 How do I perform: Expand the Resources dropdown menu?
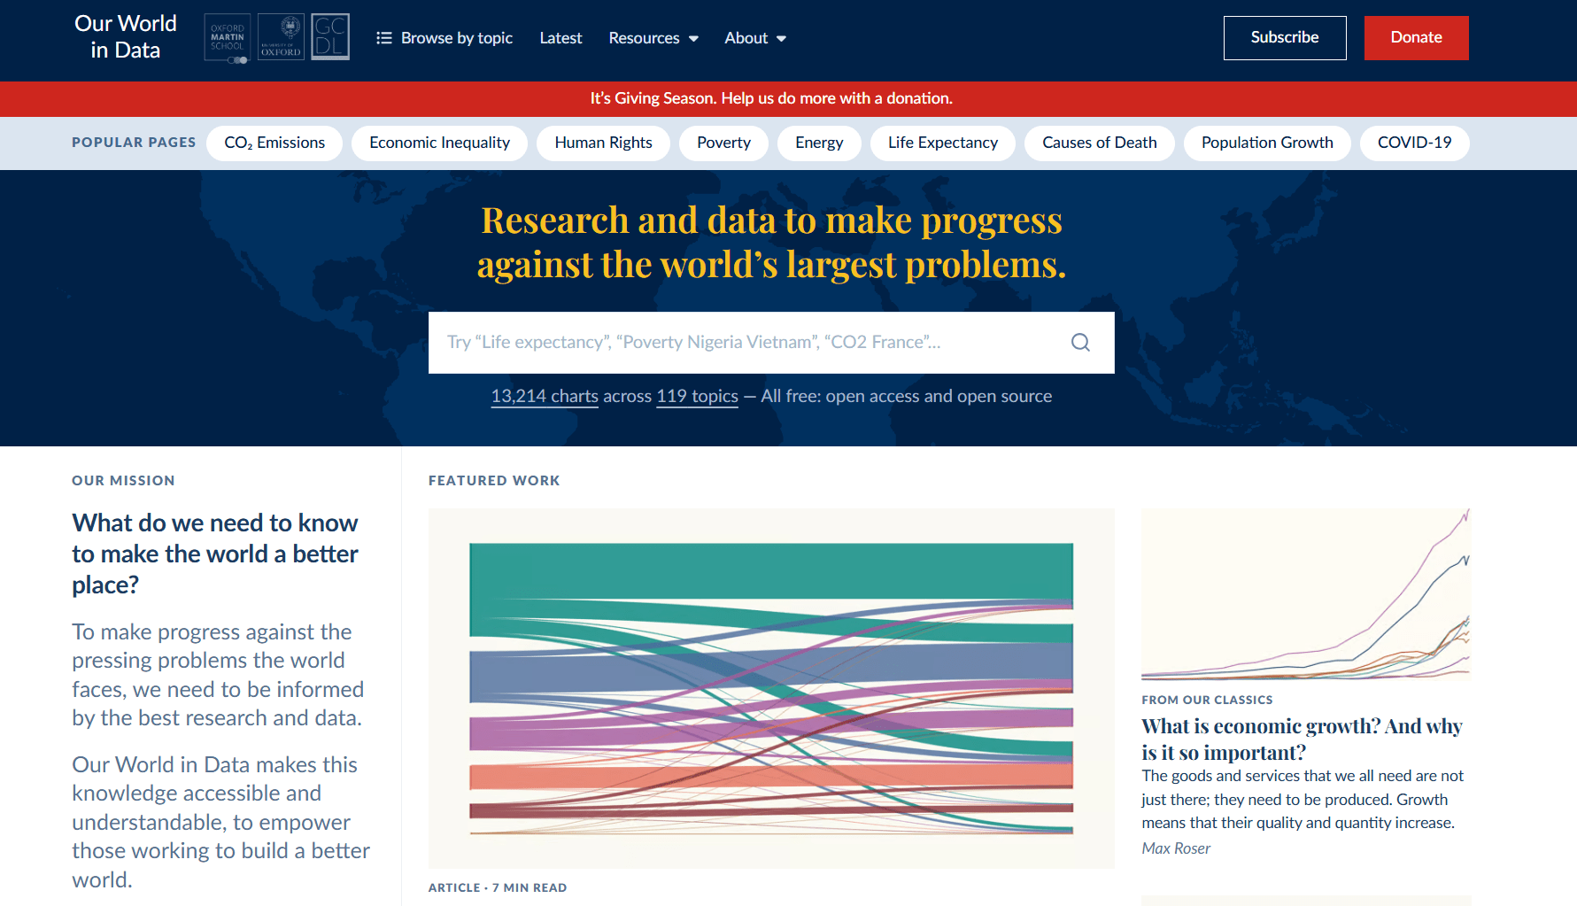(x=653, y=38)
